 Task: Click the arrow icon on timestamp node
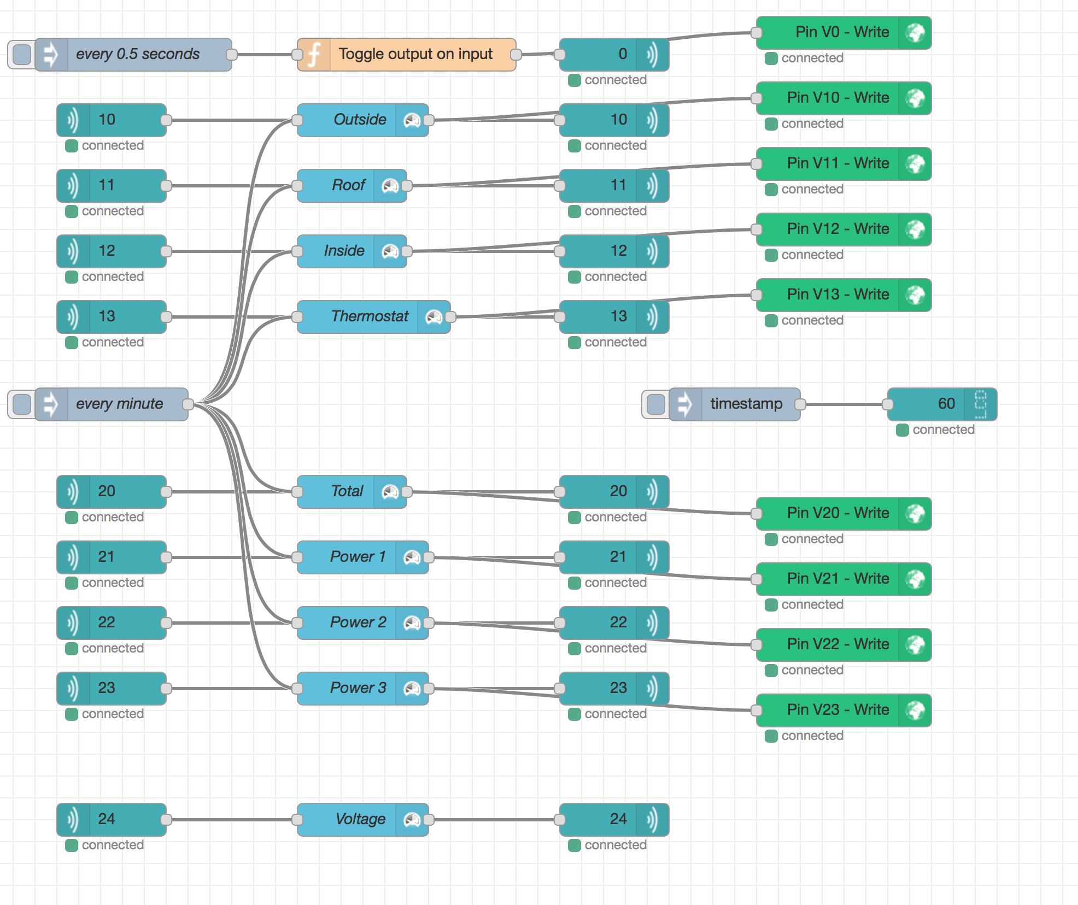[685, 404]
